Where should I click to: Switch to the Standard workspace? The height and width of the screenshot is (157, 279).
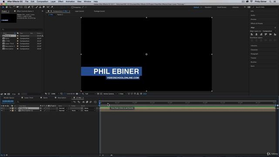tap(208, 7)
